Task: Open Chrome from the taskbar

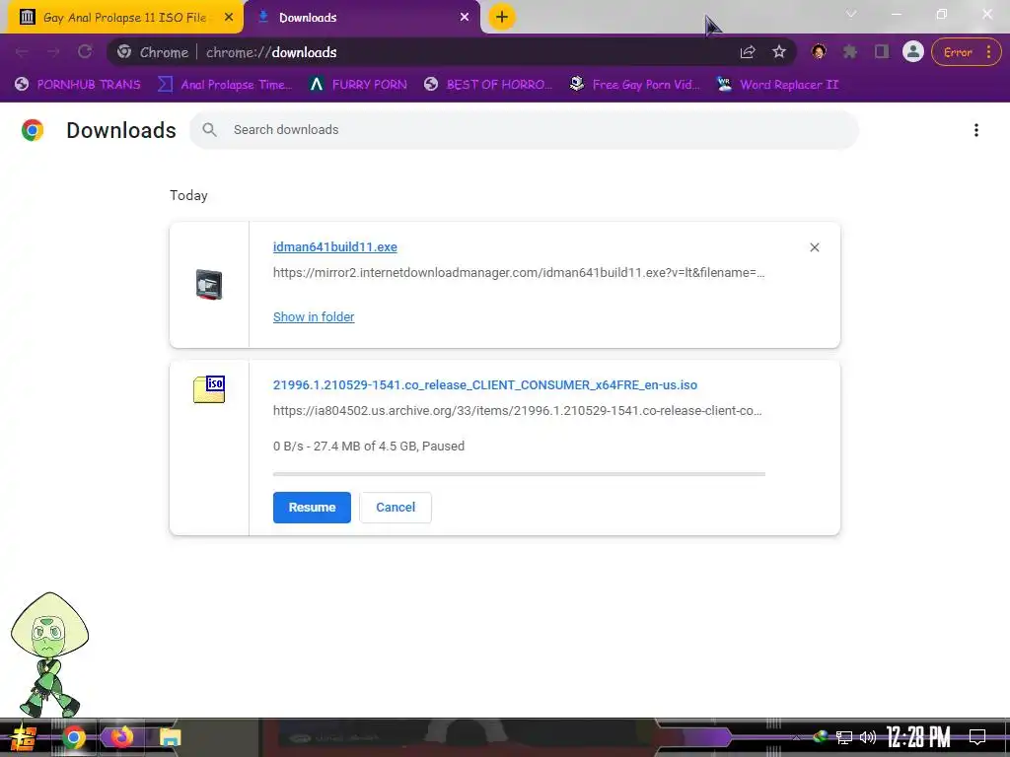Action: [73, 737]
